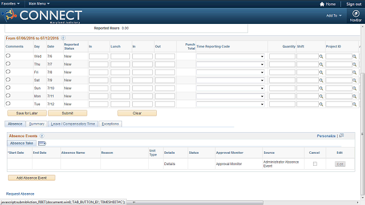
Task: Click Add Absence Event button
Action: [x=32, y=178]
